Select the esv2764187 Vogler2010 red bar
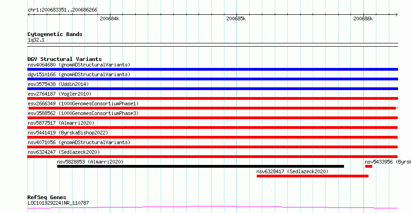Screen dimensions: 411x213 click(x=212, y=98)
